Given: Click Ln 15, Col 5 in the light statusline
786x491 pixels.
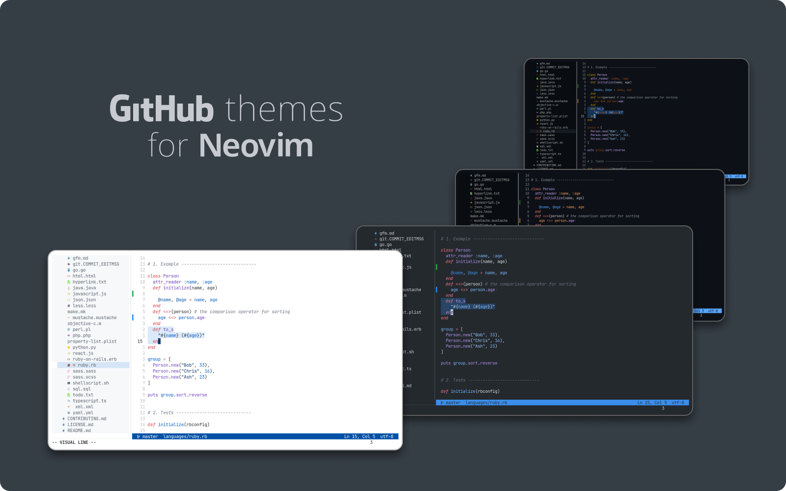Looking at the screenshot, I should click(x=360, y=436).
